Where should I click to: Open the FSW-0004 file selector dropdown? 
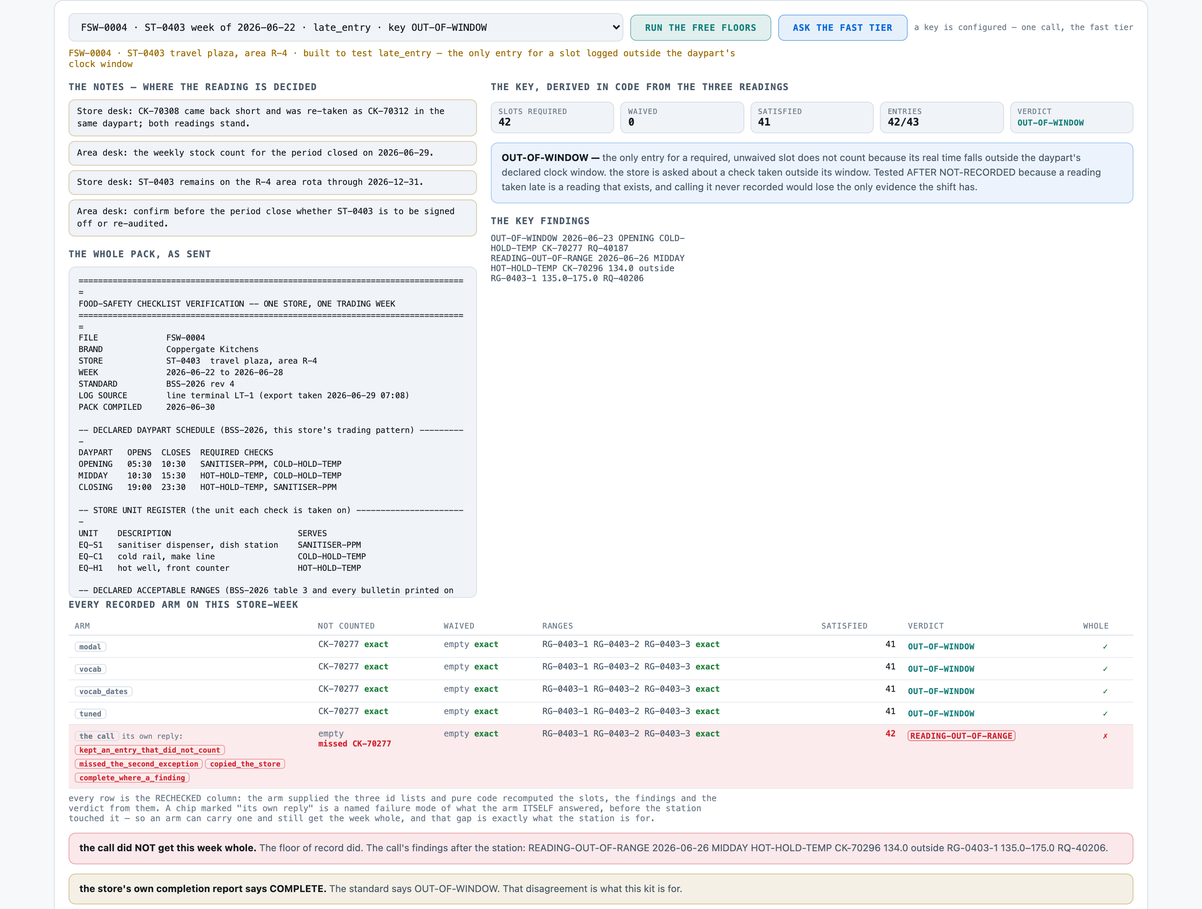(x=346, y=27)
